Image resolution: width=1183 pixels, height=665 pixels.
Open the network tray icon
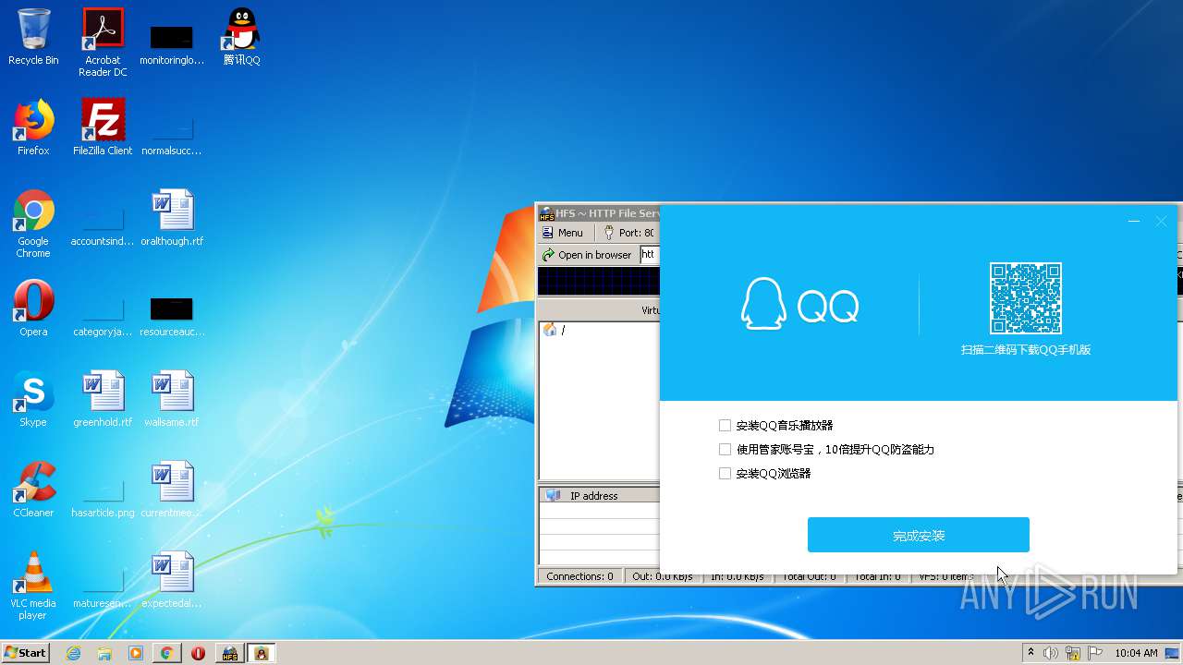[x=1073, y=653]
